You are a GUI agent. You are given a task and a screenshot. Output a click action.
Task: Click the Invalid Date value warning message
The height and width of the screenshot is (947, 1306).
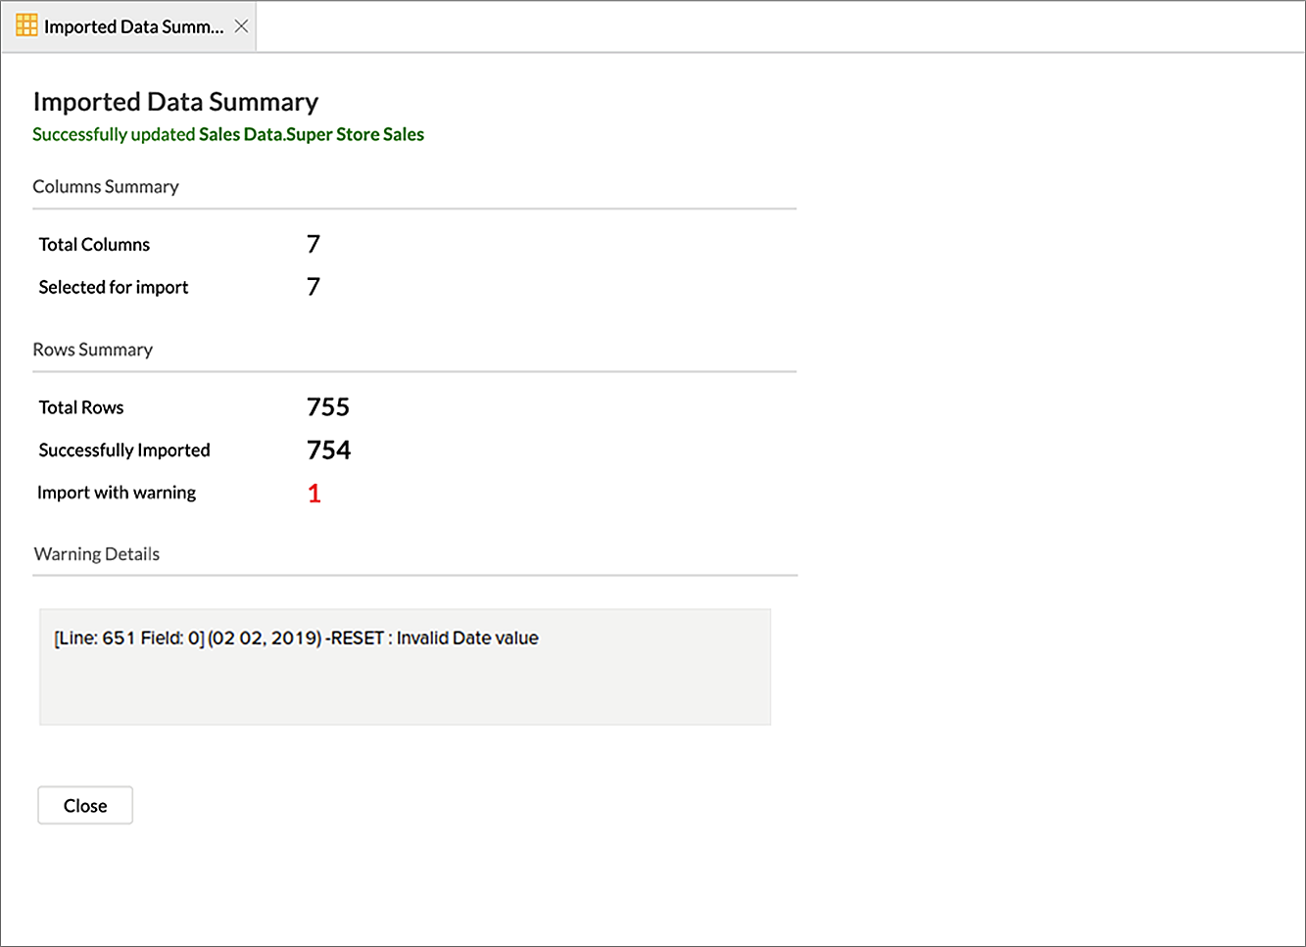[x=296, y=639]
